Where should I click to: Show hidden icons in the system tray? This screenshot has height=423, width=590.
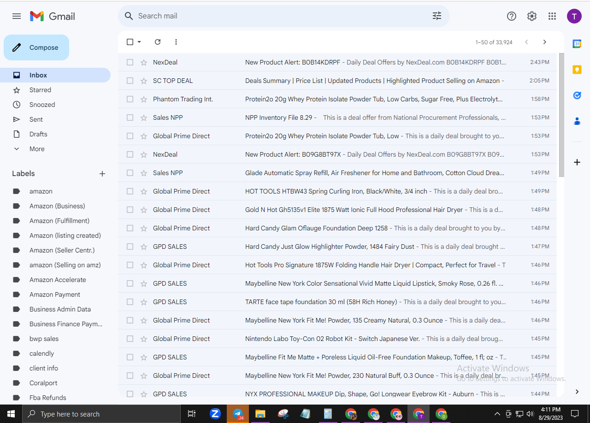(497, 414)
